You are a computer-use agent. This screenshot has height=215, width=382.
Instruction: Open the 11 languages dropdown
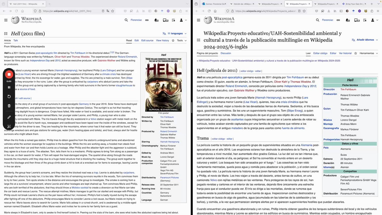click(x=175, y=34)
